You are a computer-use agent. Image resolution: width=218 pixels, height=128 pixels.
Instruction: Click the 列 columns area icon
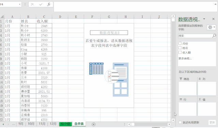[x=200, y=79]
